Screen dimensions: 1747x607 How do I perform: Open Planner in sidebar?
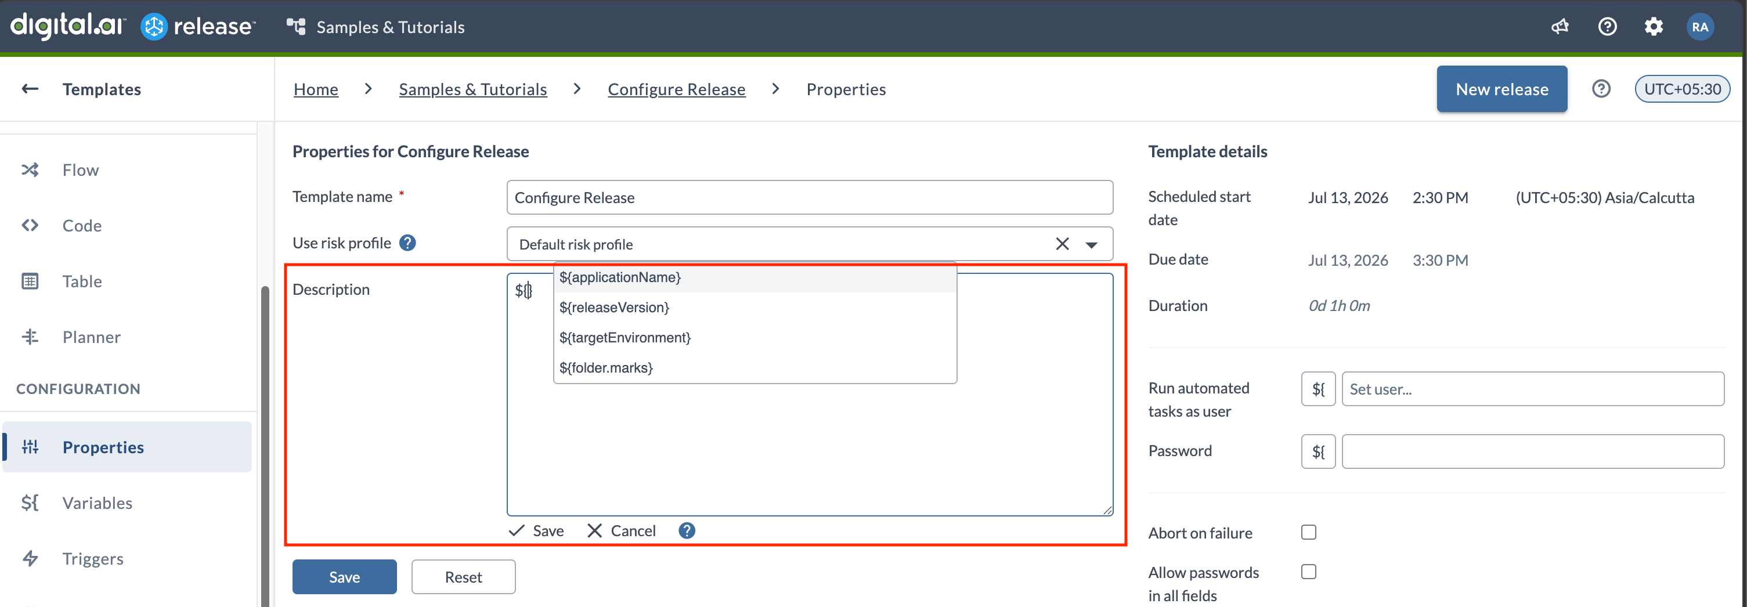point(92,337)
